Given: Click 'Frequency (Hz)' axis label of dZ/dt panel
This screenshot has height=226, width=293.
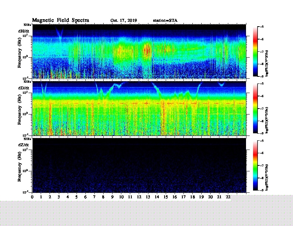Looking at the screenshot, I should point(20,167).
